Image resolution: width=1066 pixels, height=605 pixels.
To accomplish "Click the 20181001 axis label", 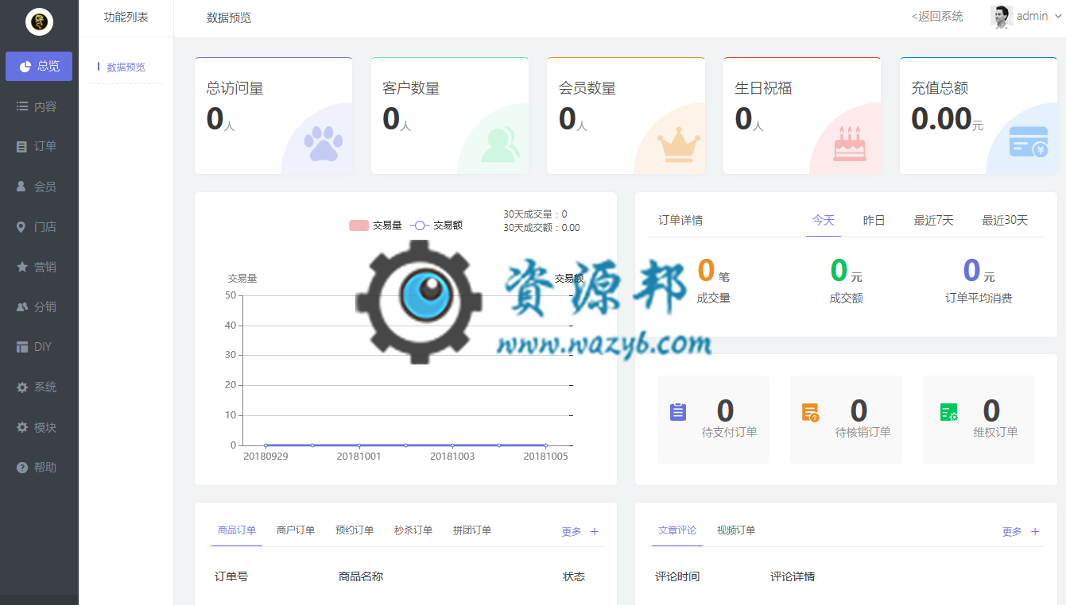I will (359, 457).
